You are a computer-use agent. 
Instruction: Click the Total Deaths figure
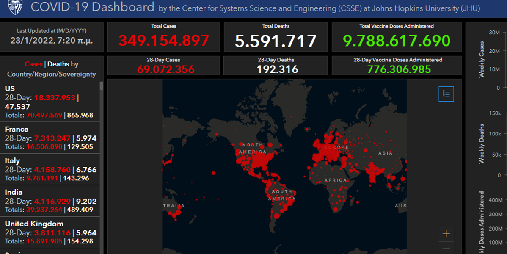pyautogui.click(x=276, y=41)
